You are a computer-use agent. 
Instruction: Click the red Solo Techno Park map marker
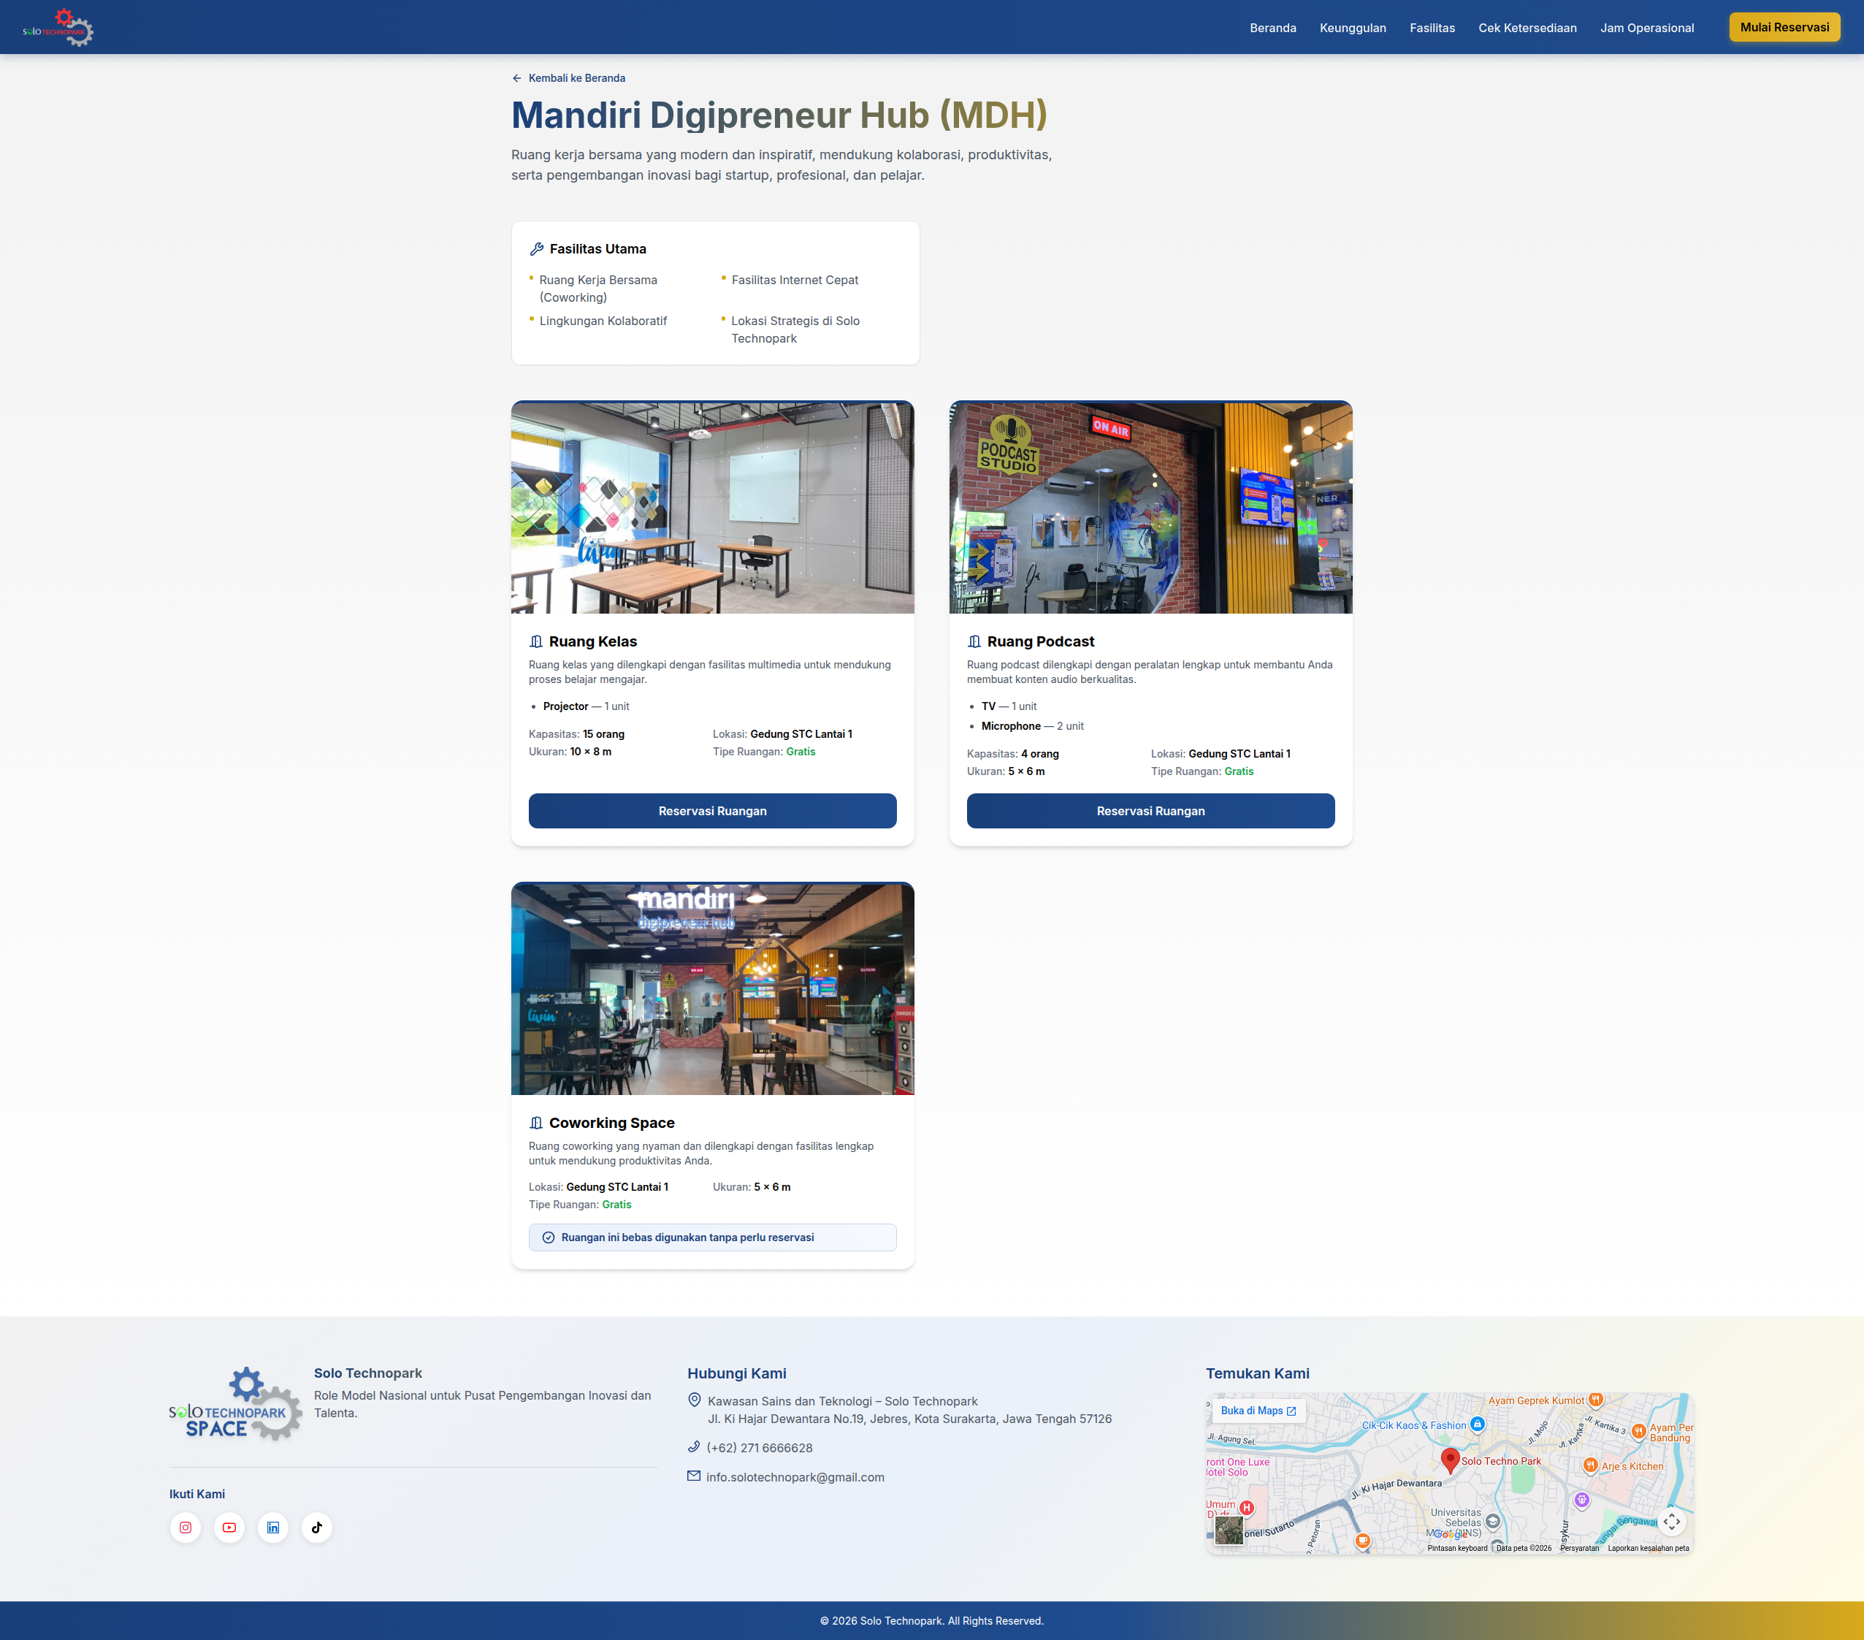(1450, 1460)
